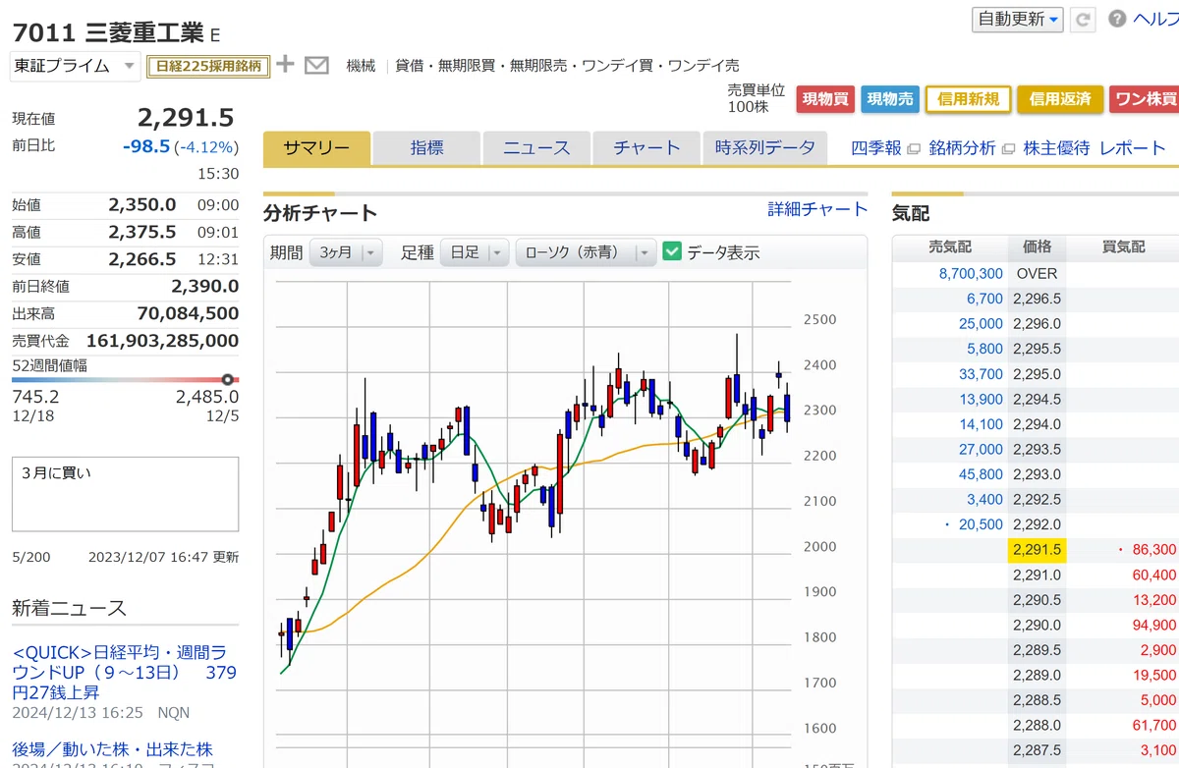Click the stock name 7011 三菱重工業

pos(107,32)
